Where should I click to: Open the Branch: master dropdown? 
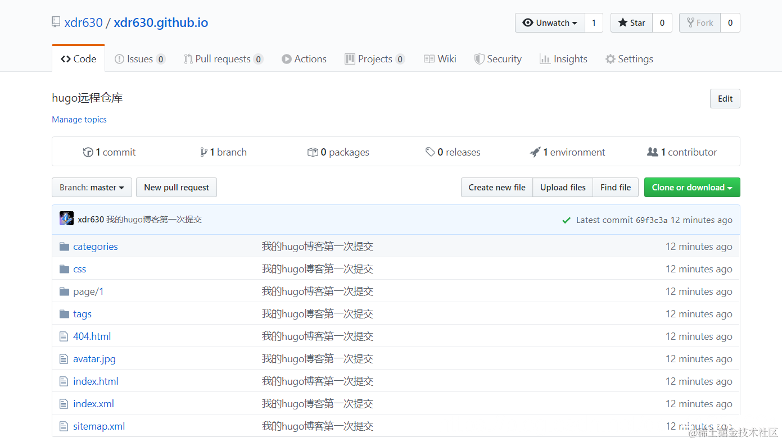(x=92, y=188)
